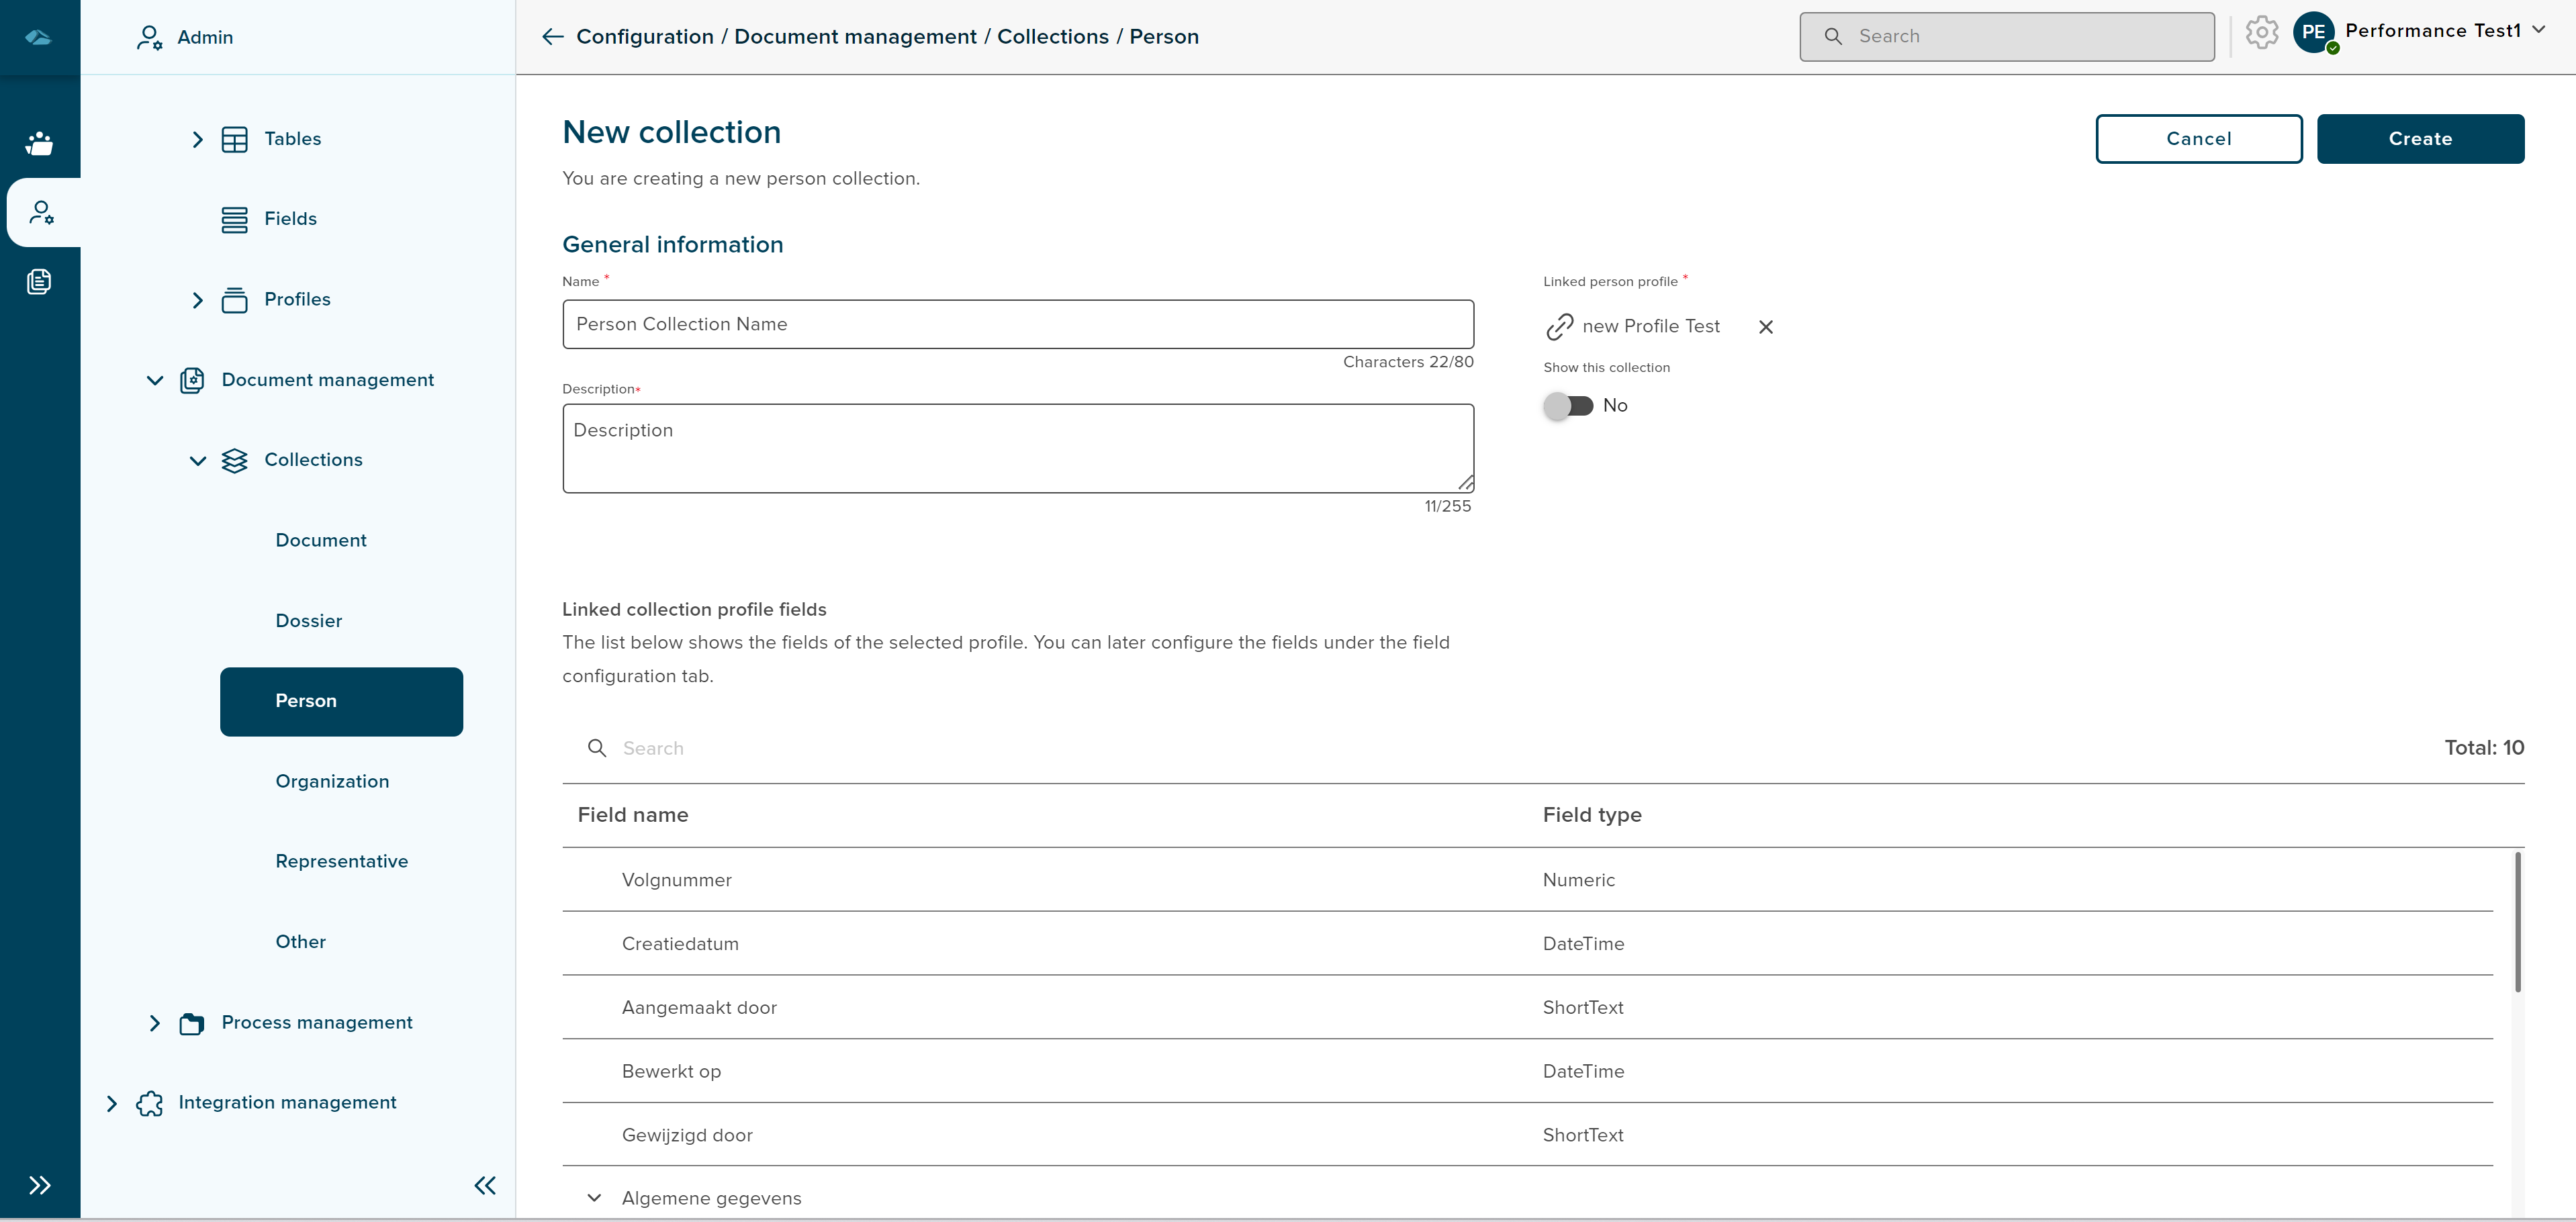Click the link icon beside profile name
Screen dimensions: 2576x1222
(x=1559, y=327)
